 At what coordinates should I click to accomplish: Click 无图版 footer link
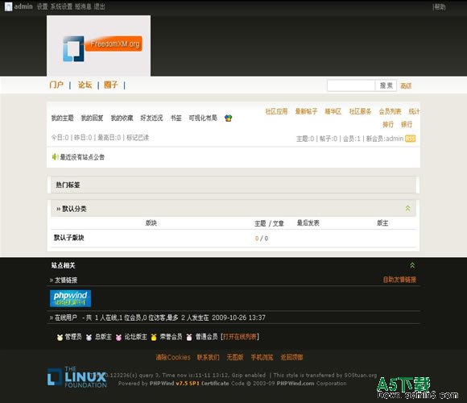tap(235, 357)
